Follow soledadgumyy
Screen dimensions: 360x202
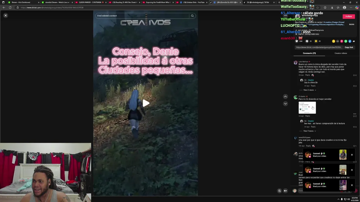pyautogui.click(x=348, y=17)
